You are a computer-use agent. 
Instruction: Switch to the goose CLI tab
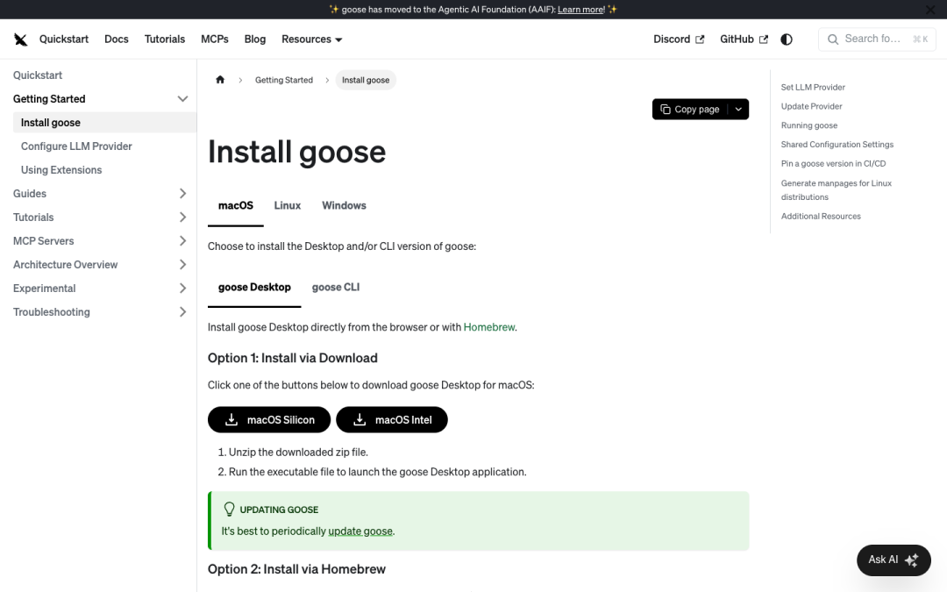point(336,287)
